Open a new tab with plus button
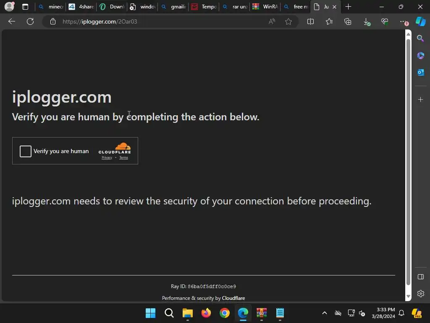The height and width of the screenshot is (323, 430). tap(348, 7)
